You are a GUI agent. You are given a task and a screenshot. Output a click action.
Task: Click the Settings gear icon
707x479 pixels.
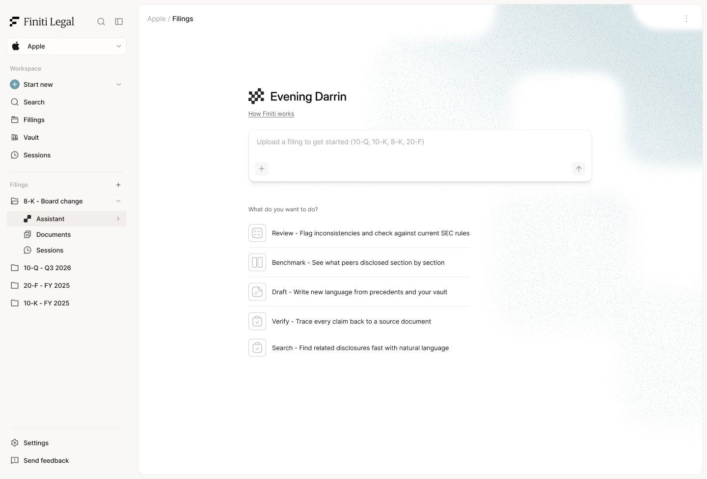(15, 443)
